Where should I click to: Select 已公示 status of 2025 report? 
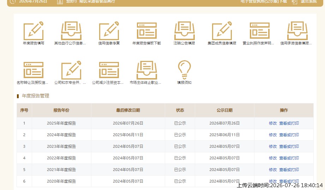tap(180, 123)
